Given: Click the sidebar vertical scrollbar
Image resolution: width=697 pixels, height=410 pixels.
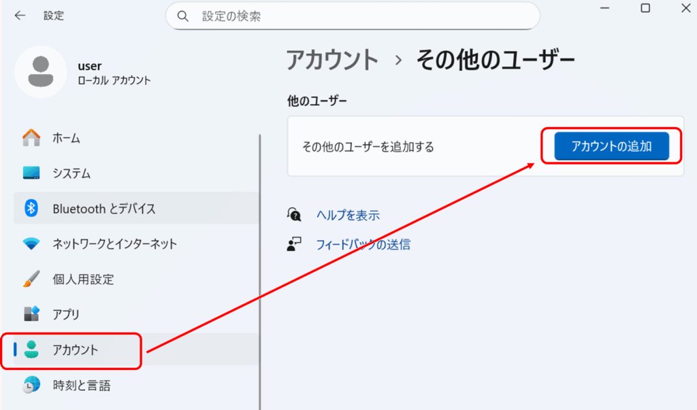Looking at the screenshot, I should [259, 272].
